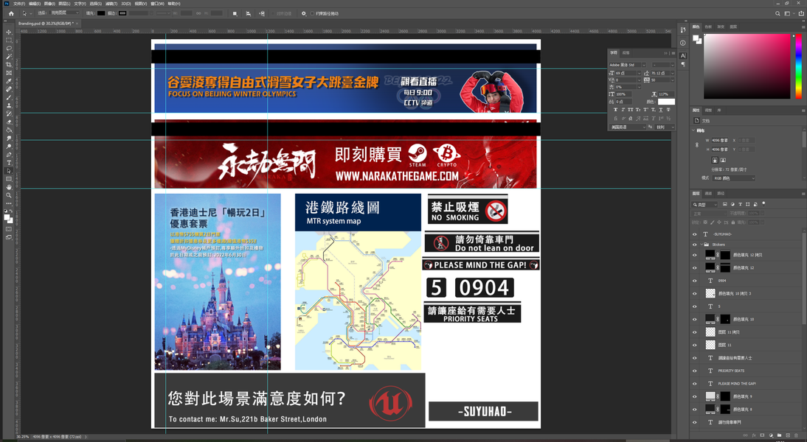Toggle visibility of the PRIORITY SEATS layer
The image size is (807, 442).
(695, 371)
